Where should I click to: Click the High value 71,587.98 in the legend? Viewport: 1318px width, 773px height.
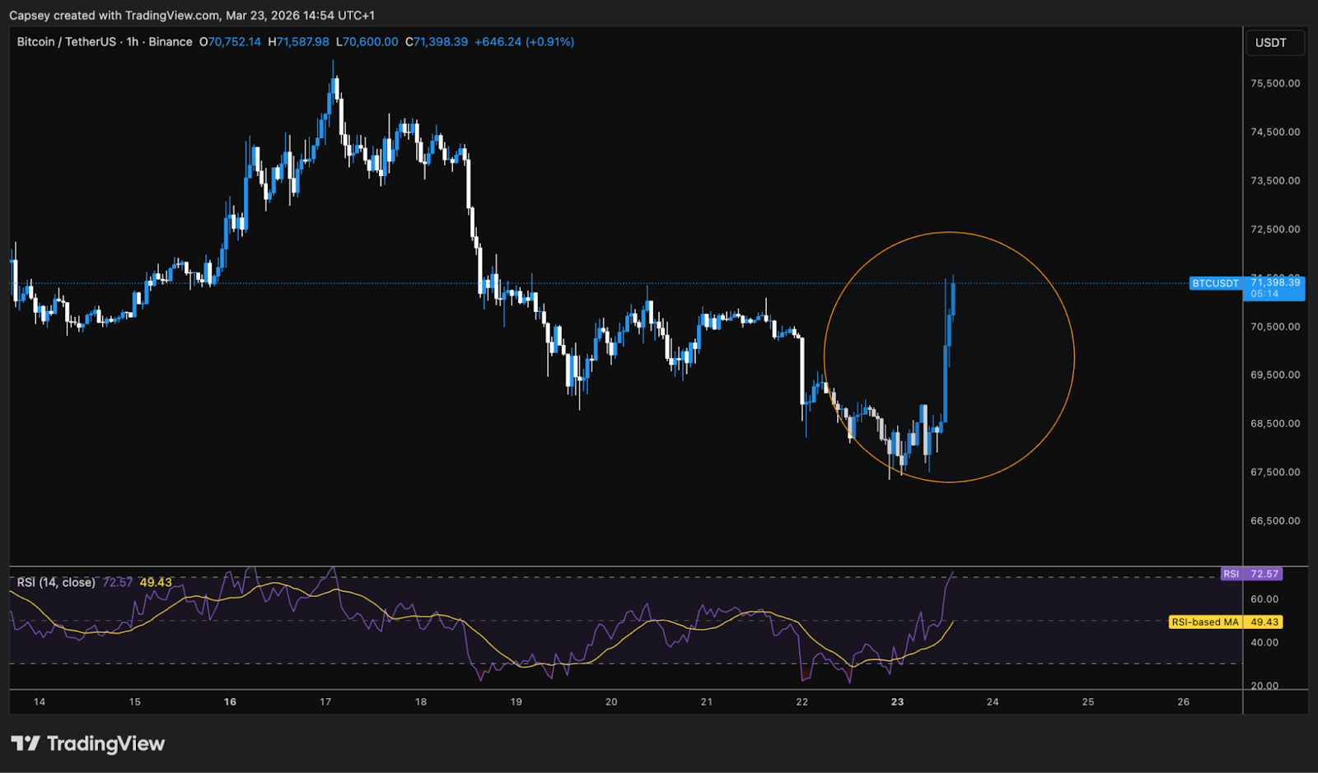coord(298,41)
